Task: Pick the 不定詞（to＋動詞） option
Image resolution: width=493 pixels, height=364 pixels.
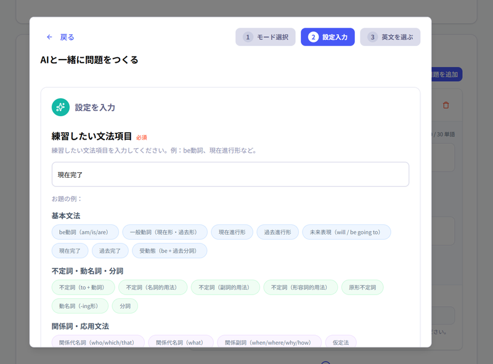Action: click(79, 287)
